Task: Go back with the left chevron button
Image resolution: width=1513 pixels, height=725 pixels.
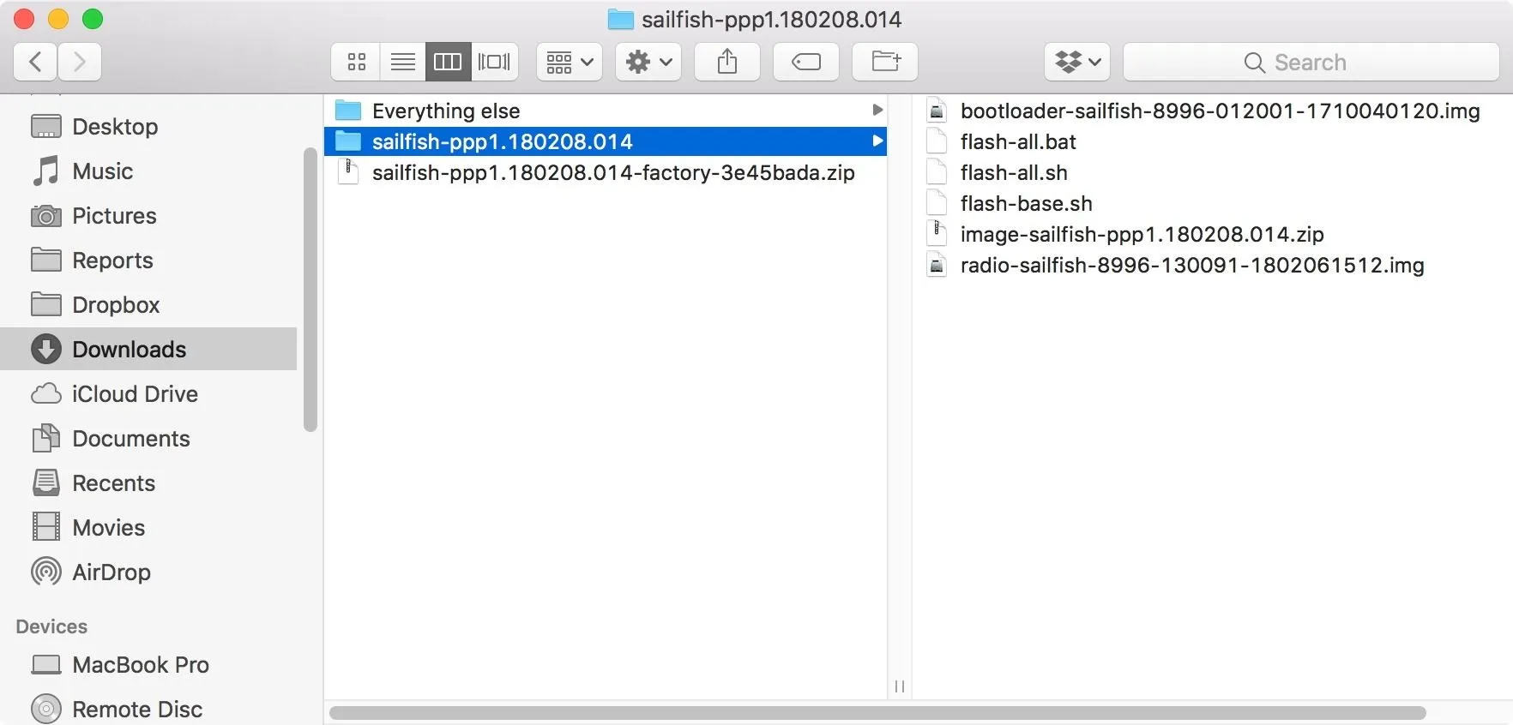Action: [x=35, y=62]
